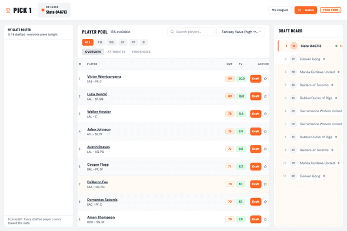This screenshot has height=231, width=347.
Task: Click the 155 available count
Action: point(120,32)
